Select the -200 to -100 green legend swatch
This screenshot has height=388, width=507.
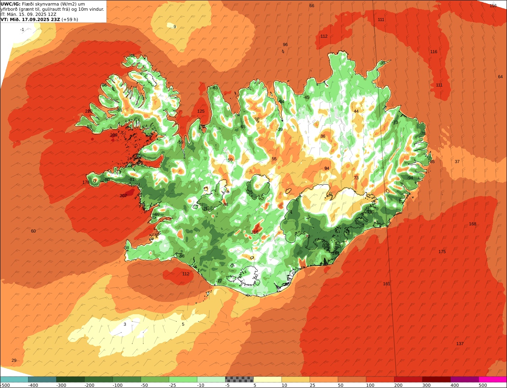pos(99,379)
